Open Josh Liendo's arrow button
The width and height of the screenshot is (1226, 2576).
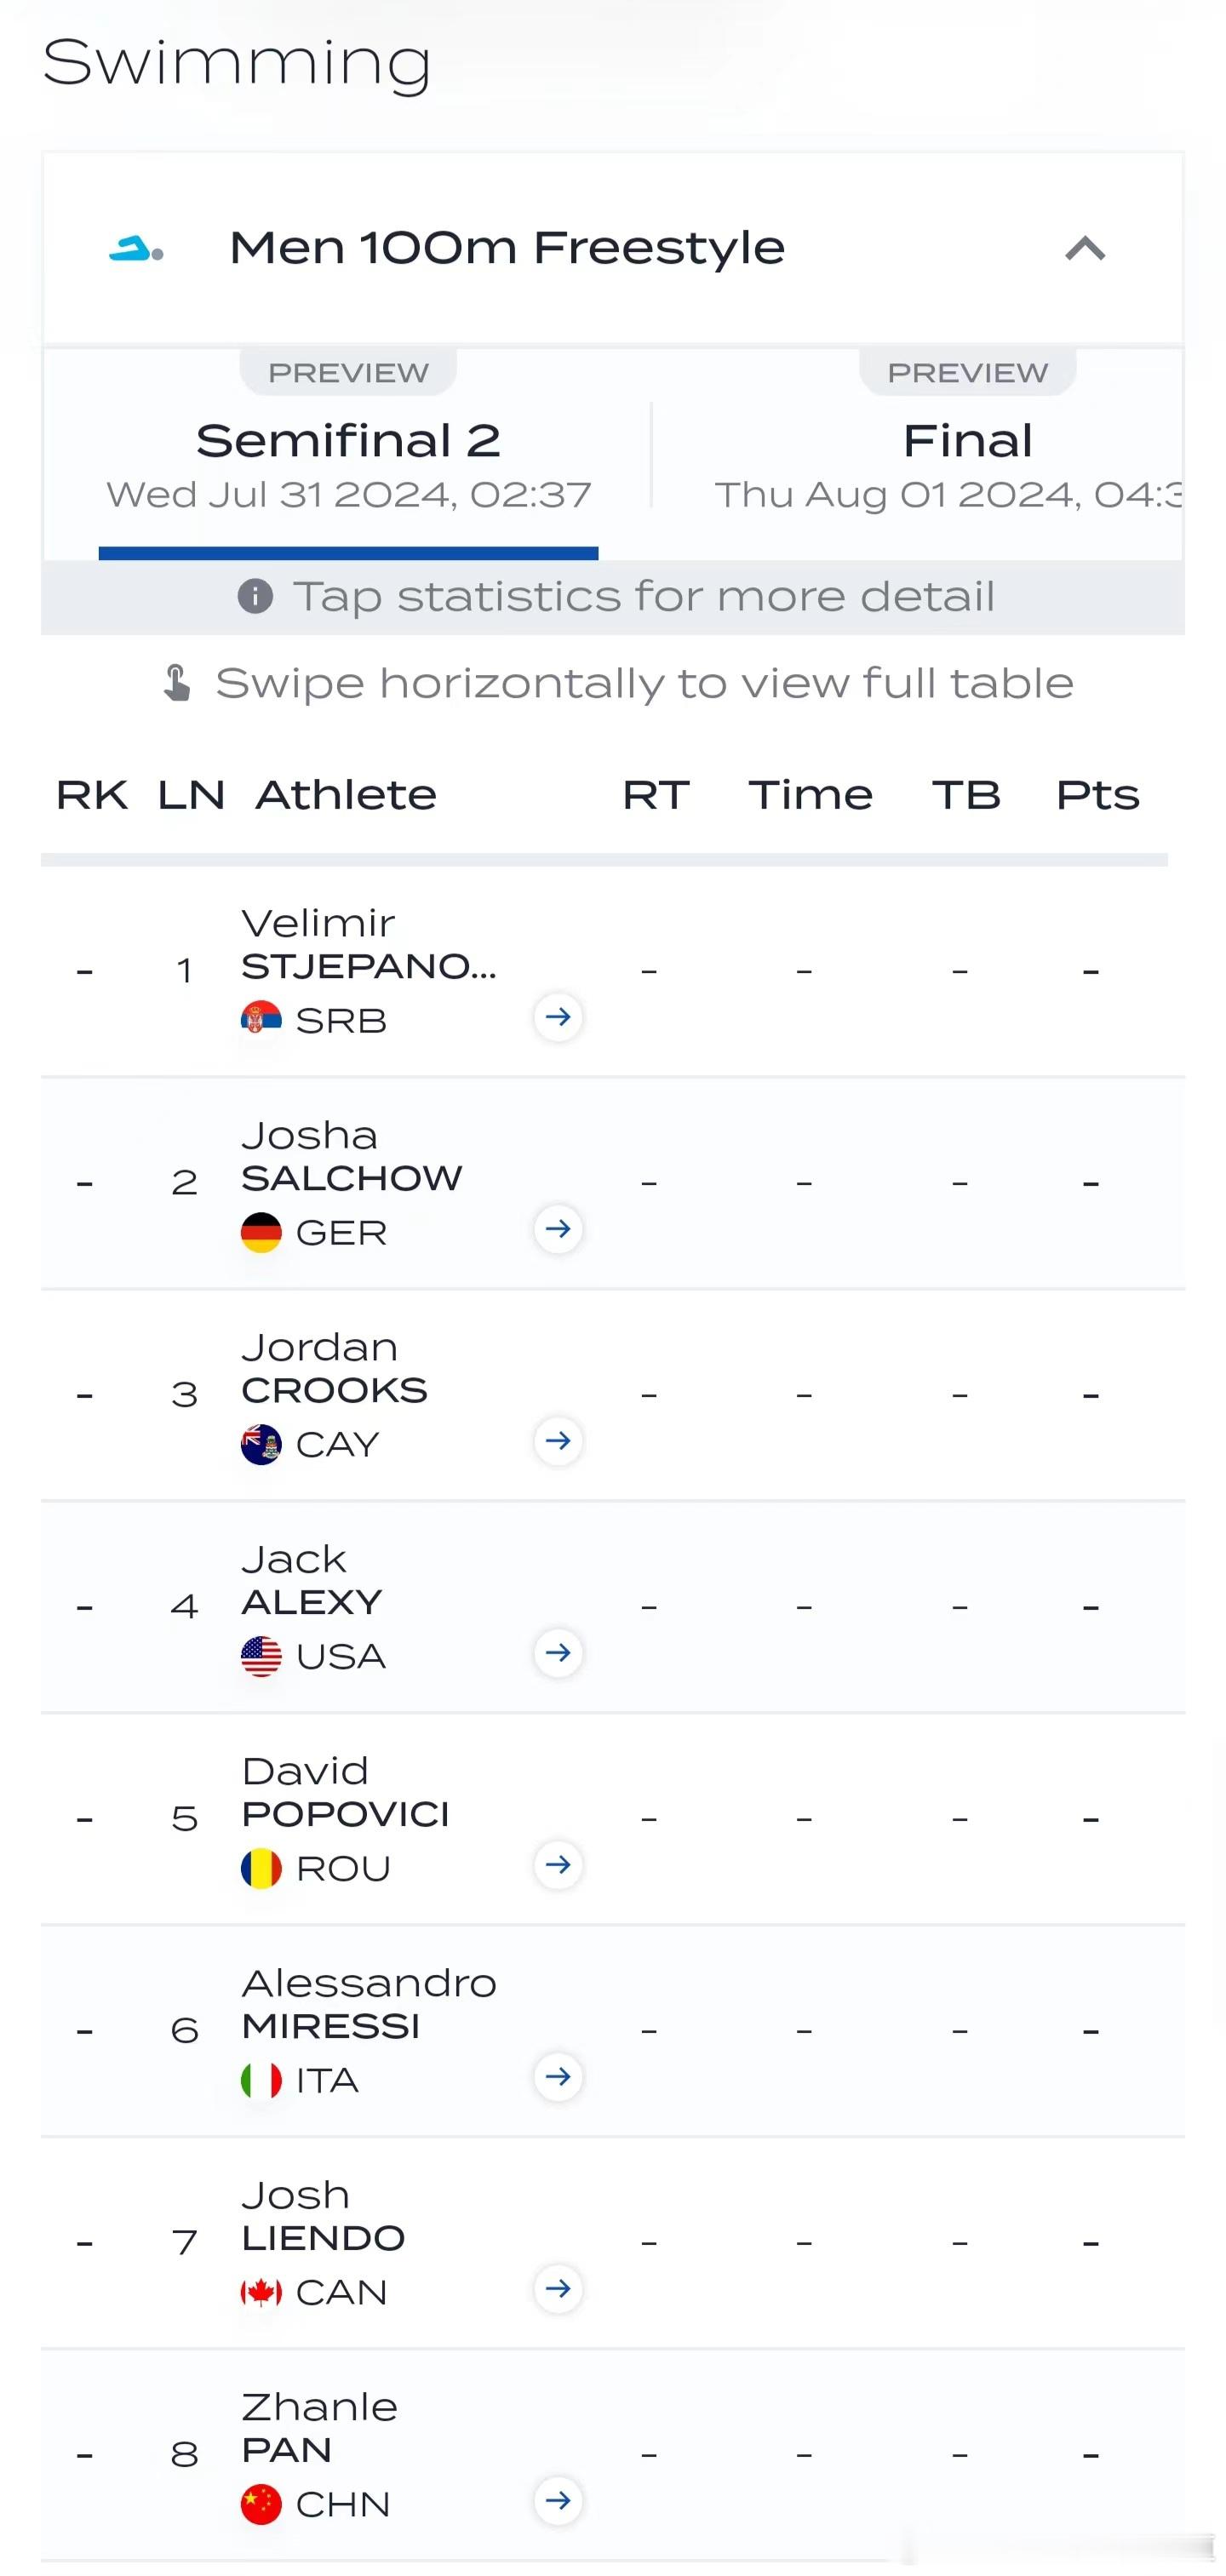tap(558, 2289)
